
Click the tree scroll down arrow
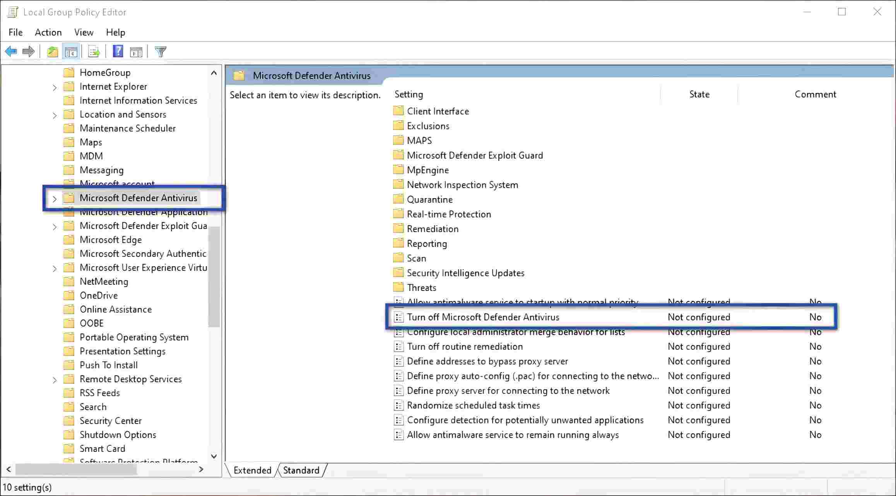214,456
